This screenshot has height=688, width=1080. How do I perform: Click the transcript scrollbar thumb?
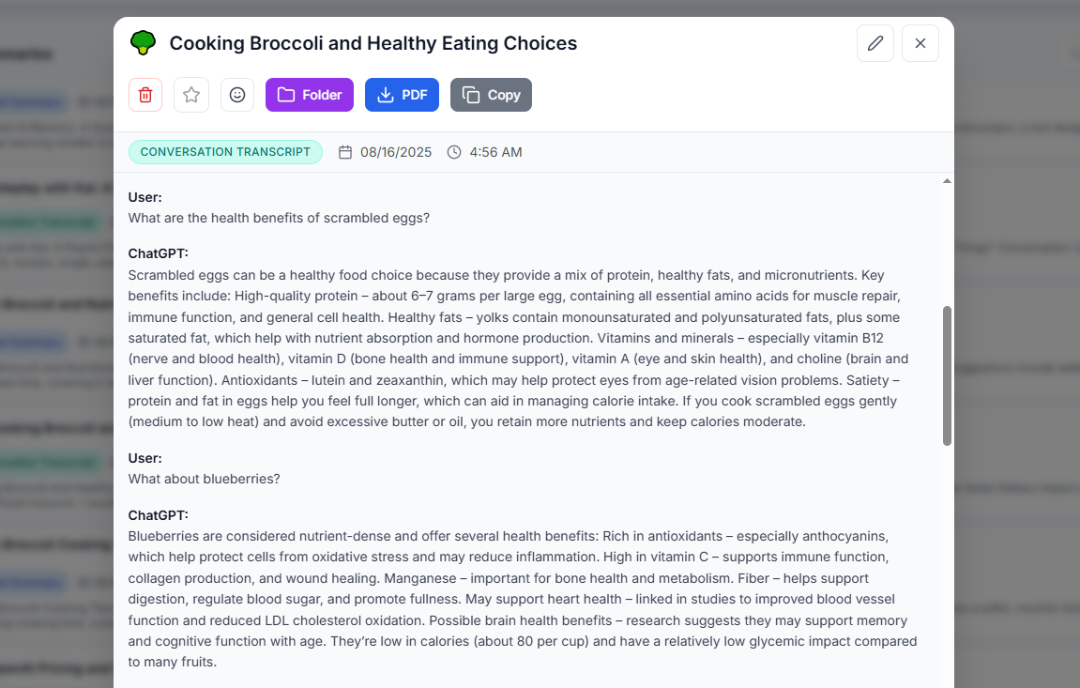click(x=947, y=376)
